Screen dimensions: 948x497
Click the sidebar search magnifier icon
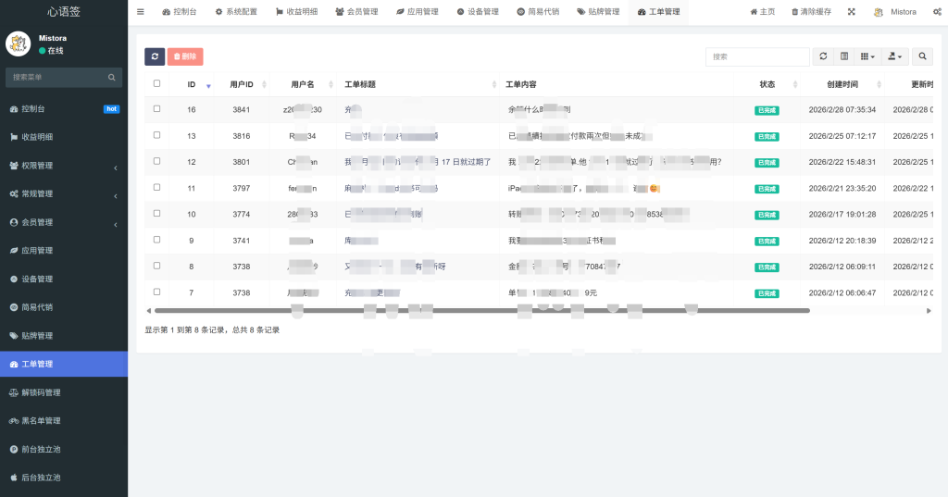click(112, 78)
